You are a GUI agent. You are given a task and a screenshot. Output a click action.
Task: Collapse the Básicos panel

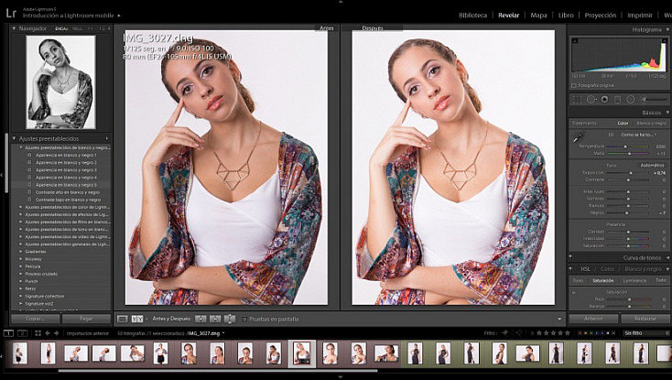[667, 113]
